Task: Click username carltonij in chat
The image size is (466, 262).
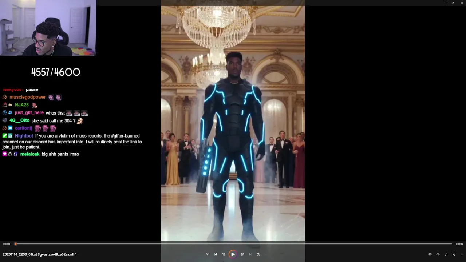Action: pos(23,128)
